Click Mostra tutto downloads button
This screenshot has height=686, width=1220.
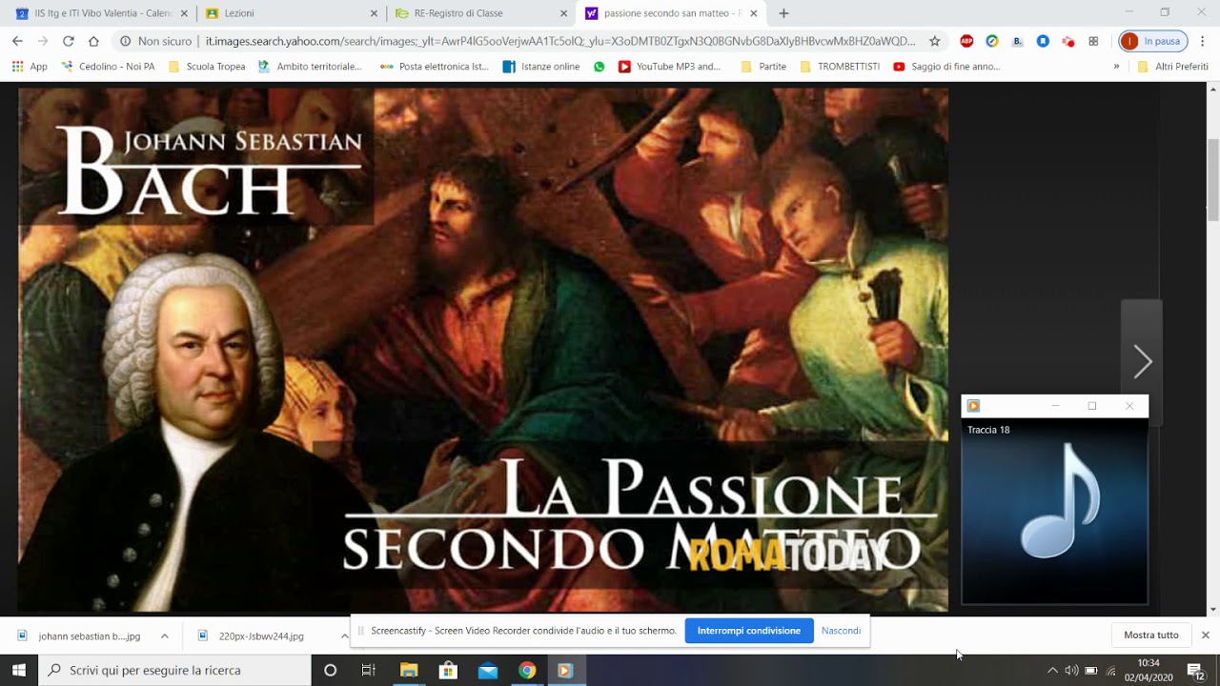point(1150,636)
